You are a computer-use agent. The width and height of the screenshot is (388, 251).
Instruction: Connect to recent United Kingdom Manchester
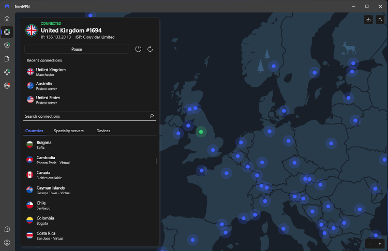tap(89, 72)
